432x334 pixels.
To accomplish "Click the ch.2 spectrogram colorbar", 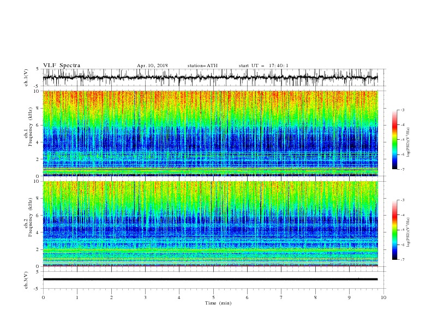I will [394, 230].
